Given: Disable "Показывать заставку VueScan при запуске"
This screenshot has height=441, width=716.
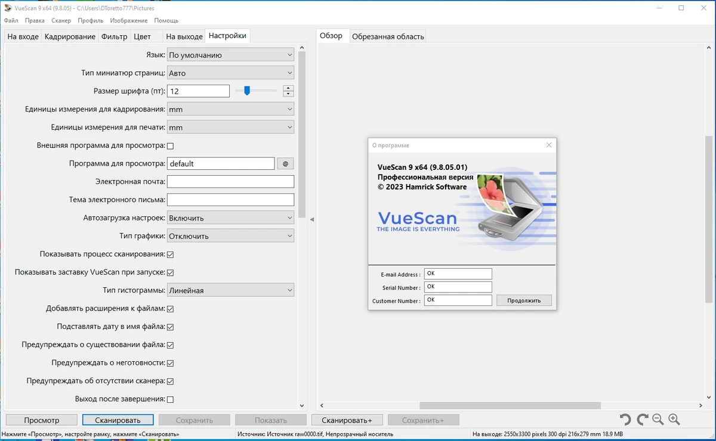Looking at the screenshot, I should [170, 272].
